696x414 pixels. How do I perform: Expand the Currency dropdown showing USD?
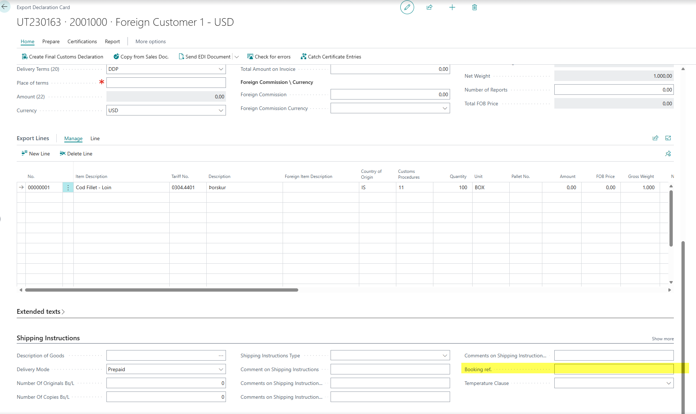point(220,110)
